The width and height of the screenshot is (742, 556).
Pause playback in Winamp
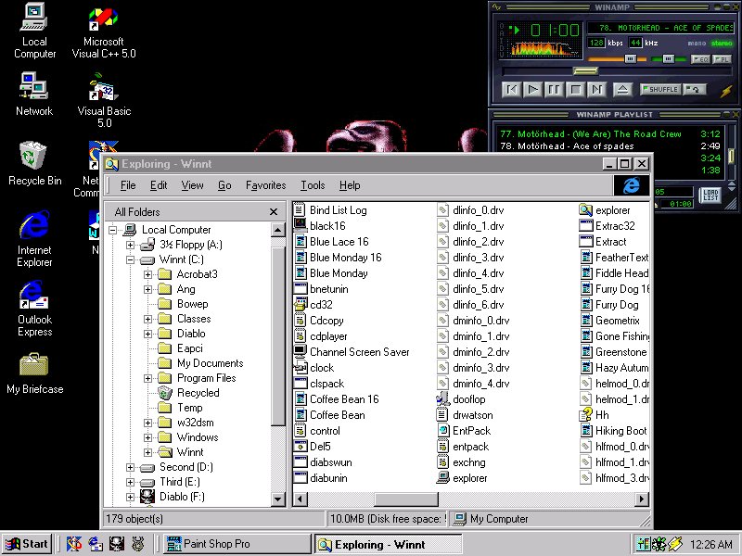[554, 89]
